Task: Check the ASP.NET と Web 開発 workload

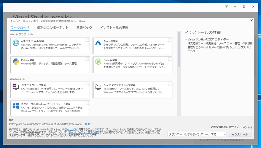Action: pos(87,40)
